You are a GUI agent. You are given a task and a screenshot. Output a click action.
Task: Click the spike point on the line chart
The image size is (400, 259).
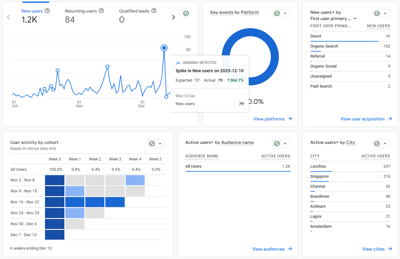pyautogui.click(x=164, y=48)
